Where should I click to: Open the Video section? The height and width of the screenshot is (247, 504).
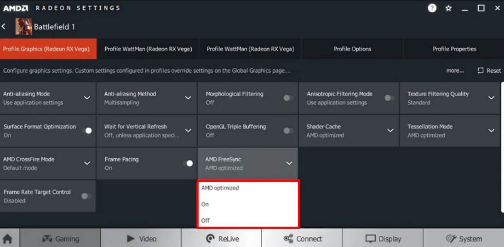(141, 239)
